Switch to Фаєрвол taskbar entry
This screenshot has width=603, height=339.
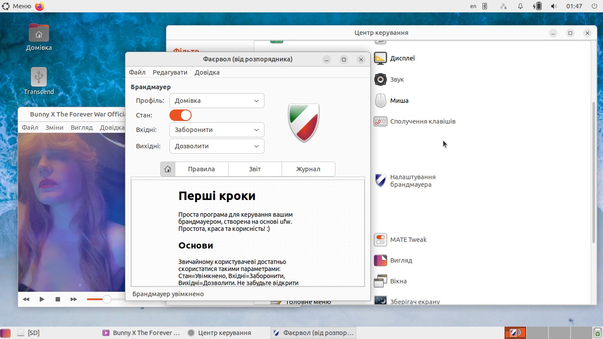pos(313,333)
